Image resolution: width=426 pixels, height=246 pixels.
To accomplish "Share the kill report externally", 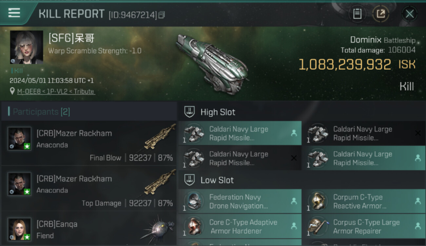I will point(380,14).
